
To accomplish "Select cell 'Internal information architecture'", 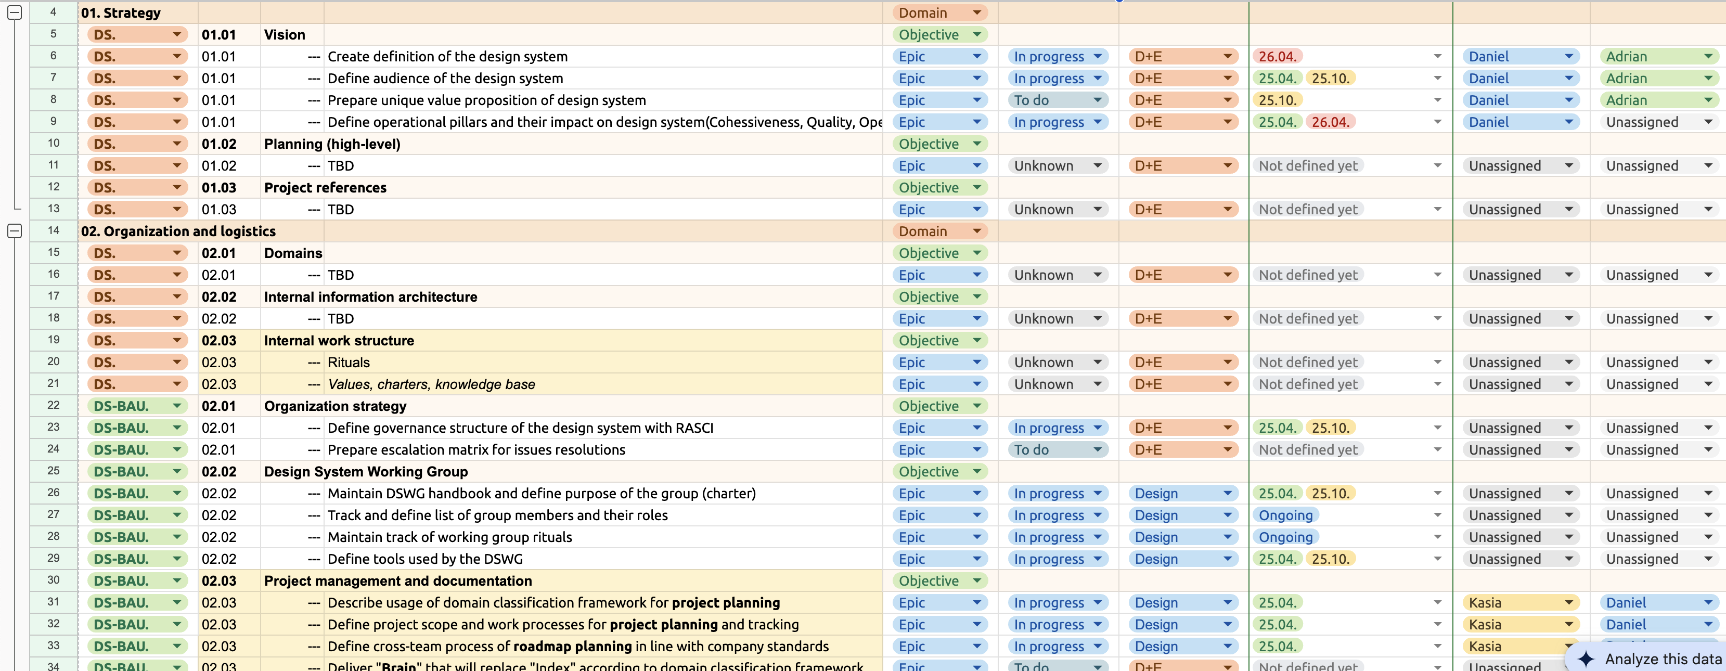I will (571, 296).
